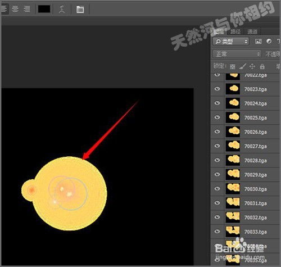Open the 正常 blend mode dropdown
Image resolution: width=281 pixels, height=267 pixels.
(237, 54)
